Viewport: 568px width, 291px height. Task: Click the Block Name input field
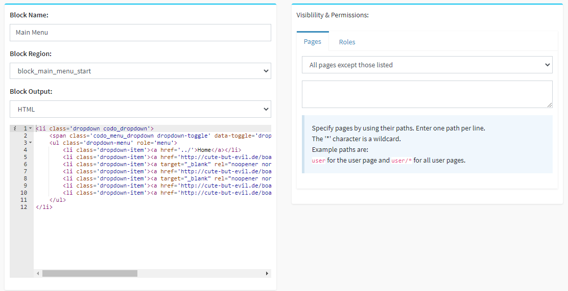point(140,33)
